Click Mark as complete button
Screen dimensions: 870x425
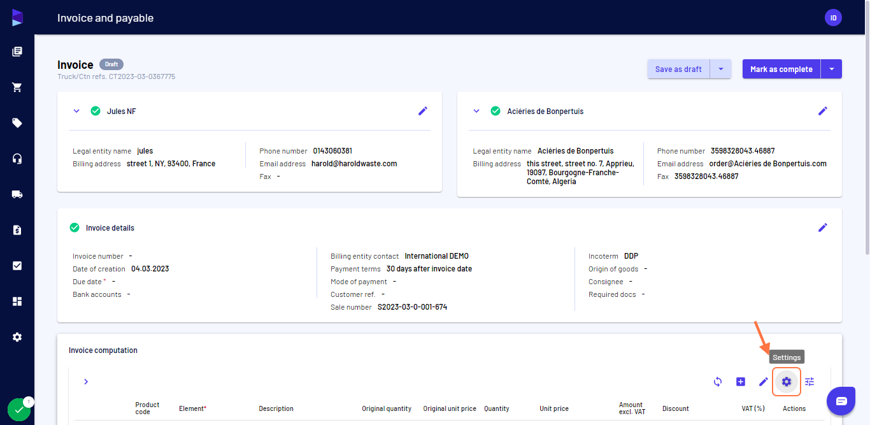[x=781, y=69]
